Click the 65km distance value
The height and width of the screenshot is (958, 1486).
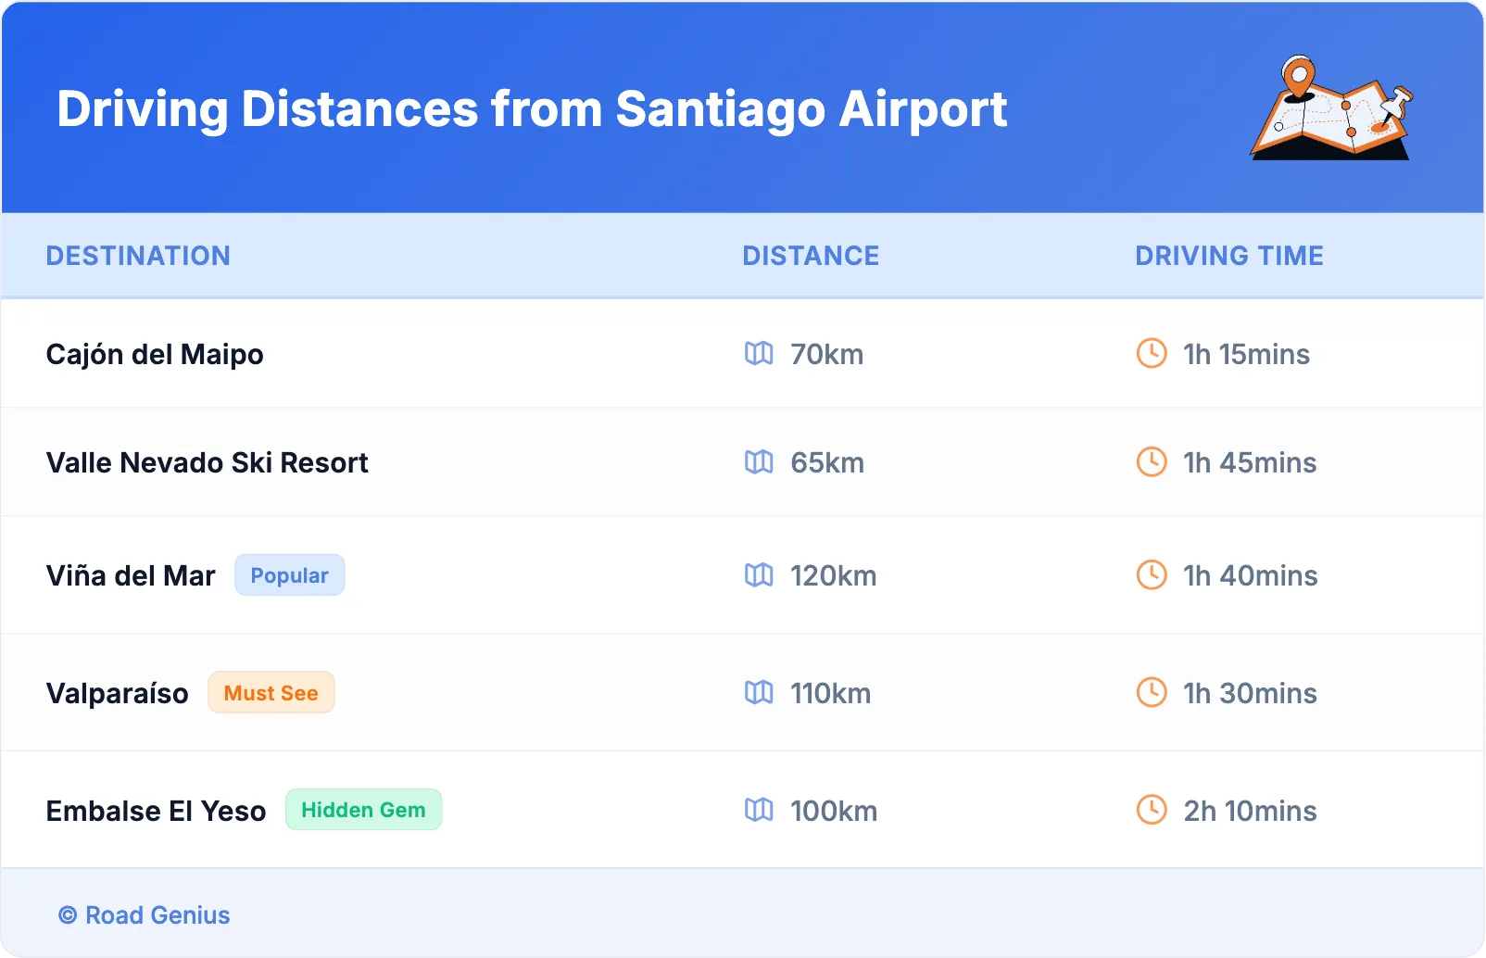pyautogui.click(x=827, y=462)
